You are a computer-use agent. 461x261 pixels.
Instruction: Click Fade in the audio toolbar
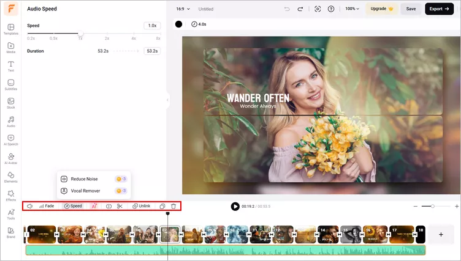(47, 206)
